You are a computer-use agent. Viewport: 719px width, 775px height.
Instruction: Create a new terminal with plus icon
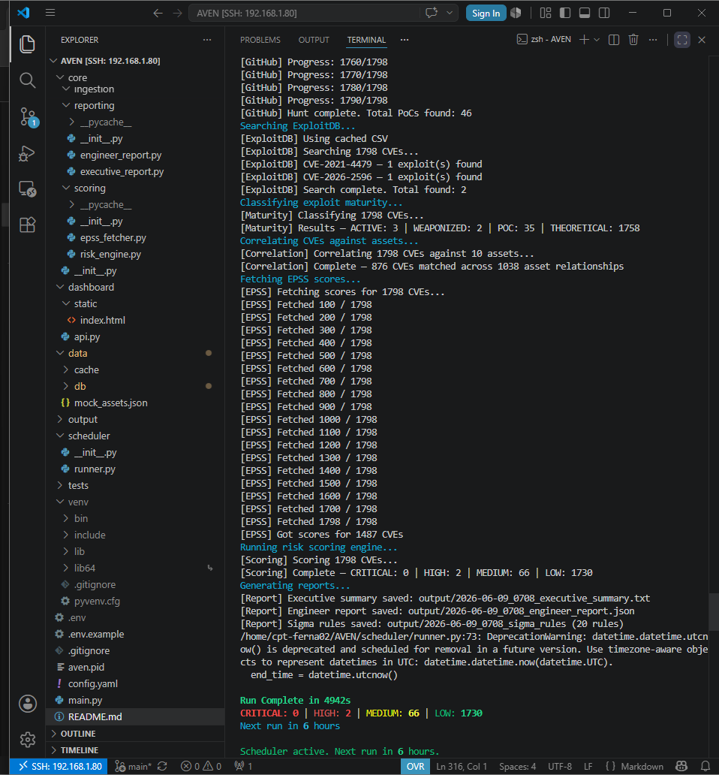(584, 40)
